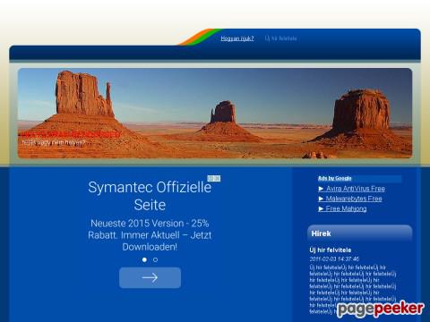Open the Új hír felvitele top menu item

(280, 38)
